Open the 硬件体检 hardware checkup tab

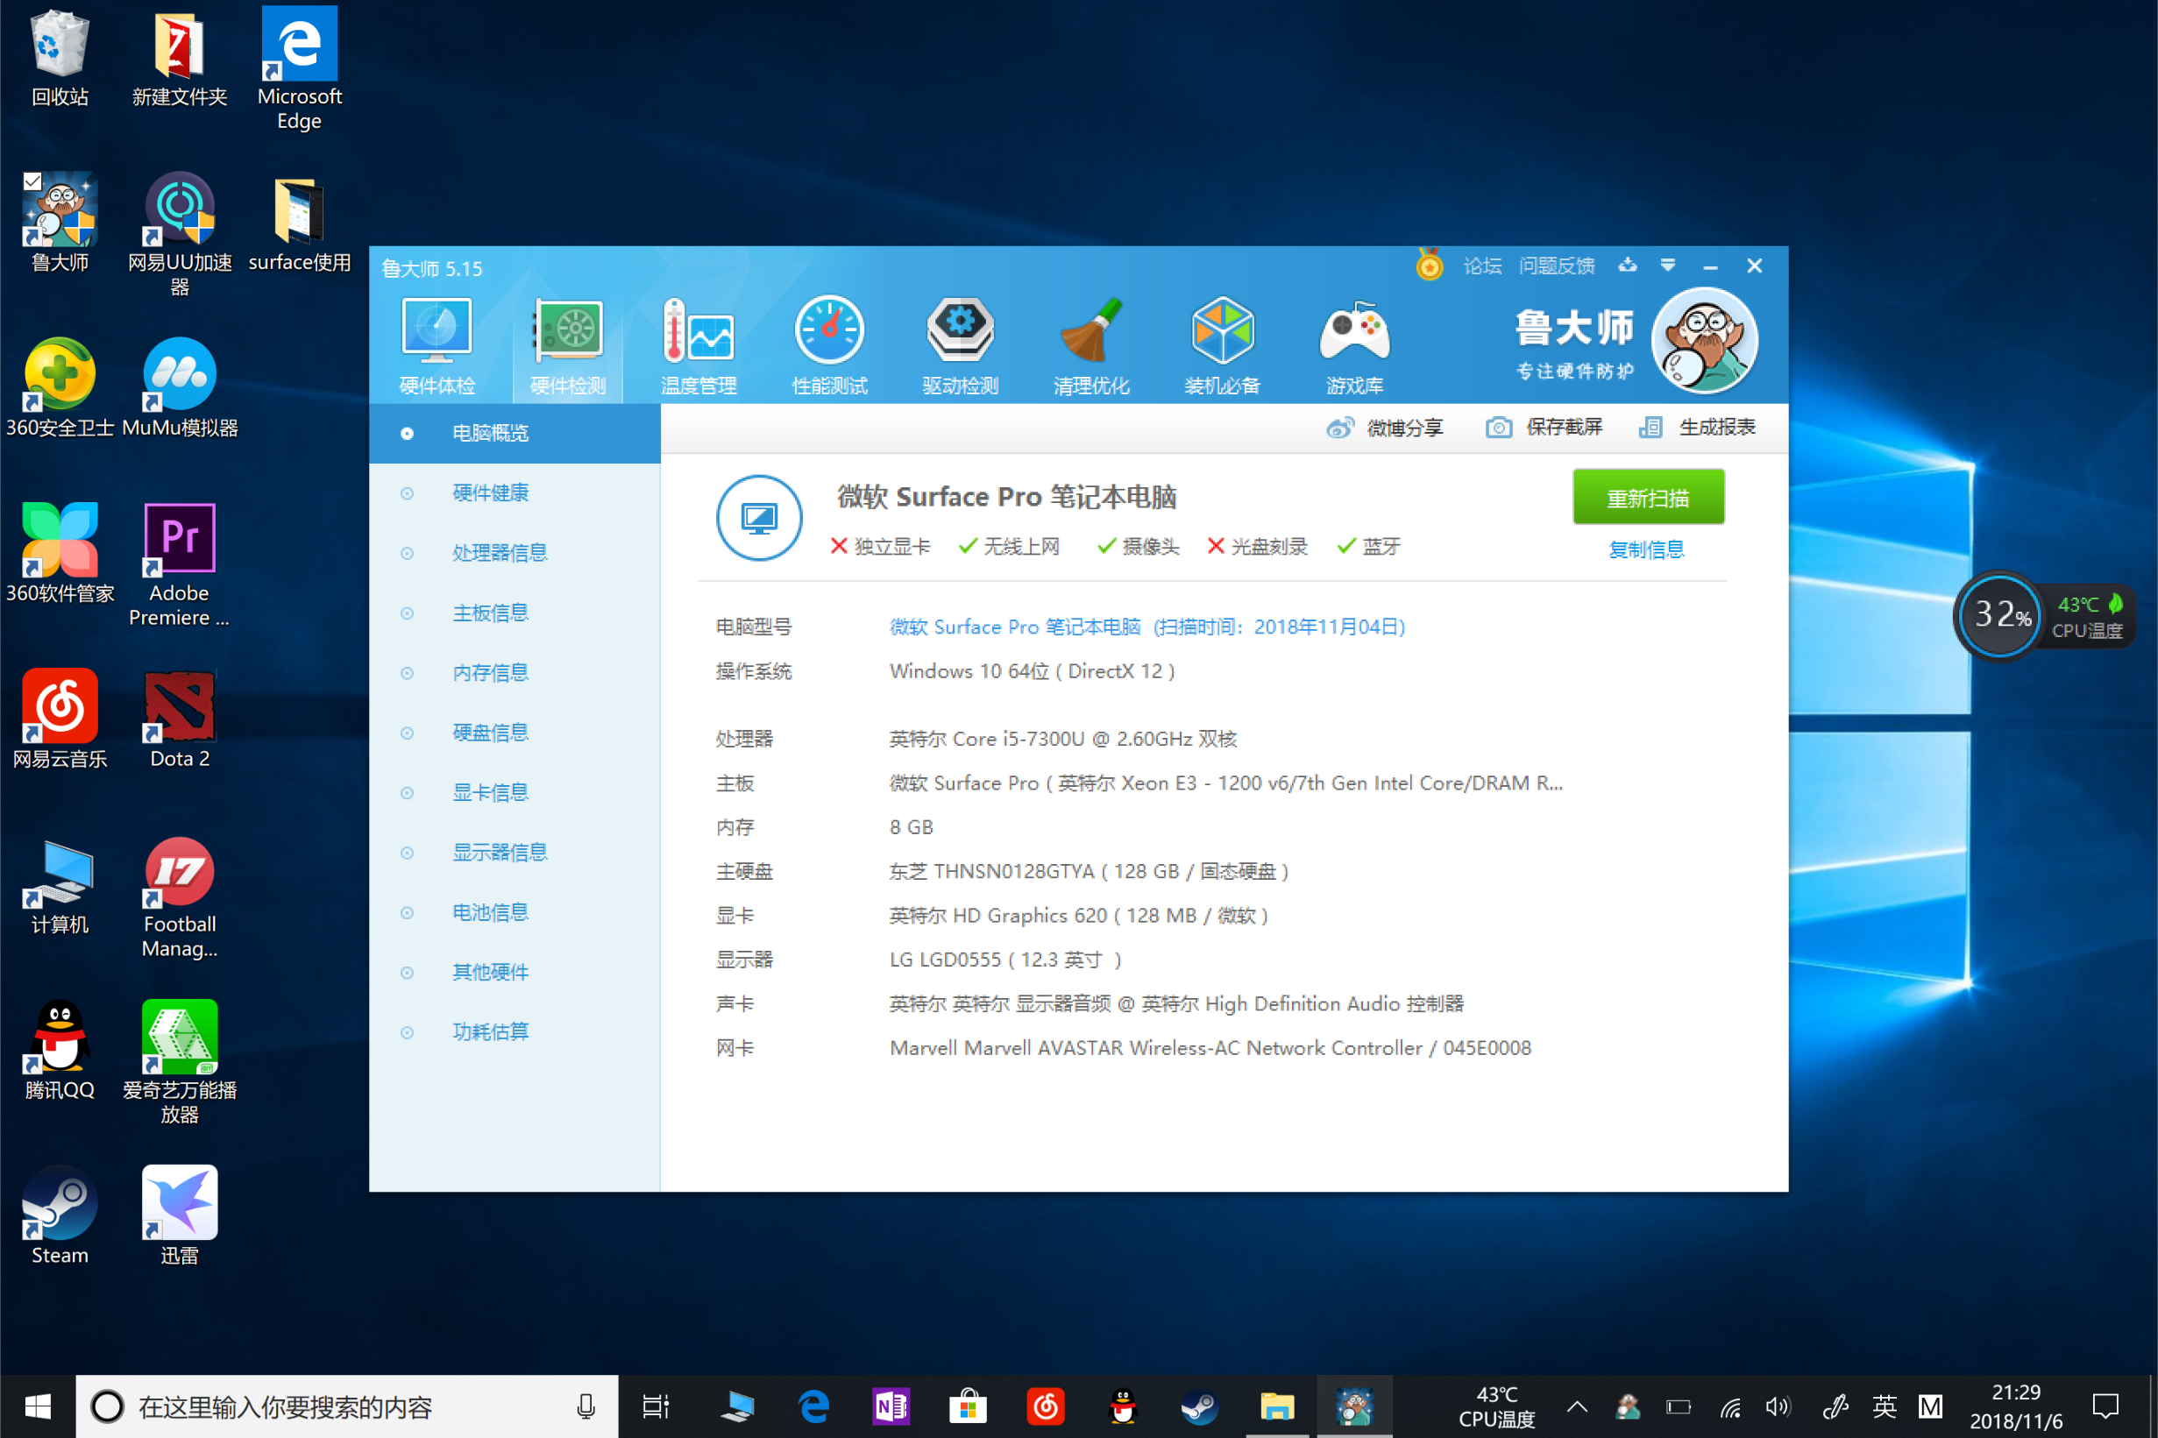pyautogui.click(x=437, y=347)
